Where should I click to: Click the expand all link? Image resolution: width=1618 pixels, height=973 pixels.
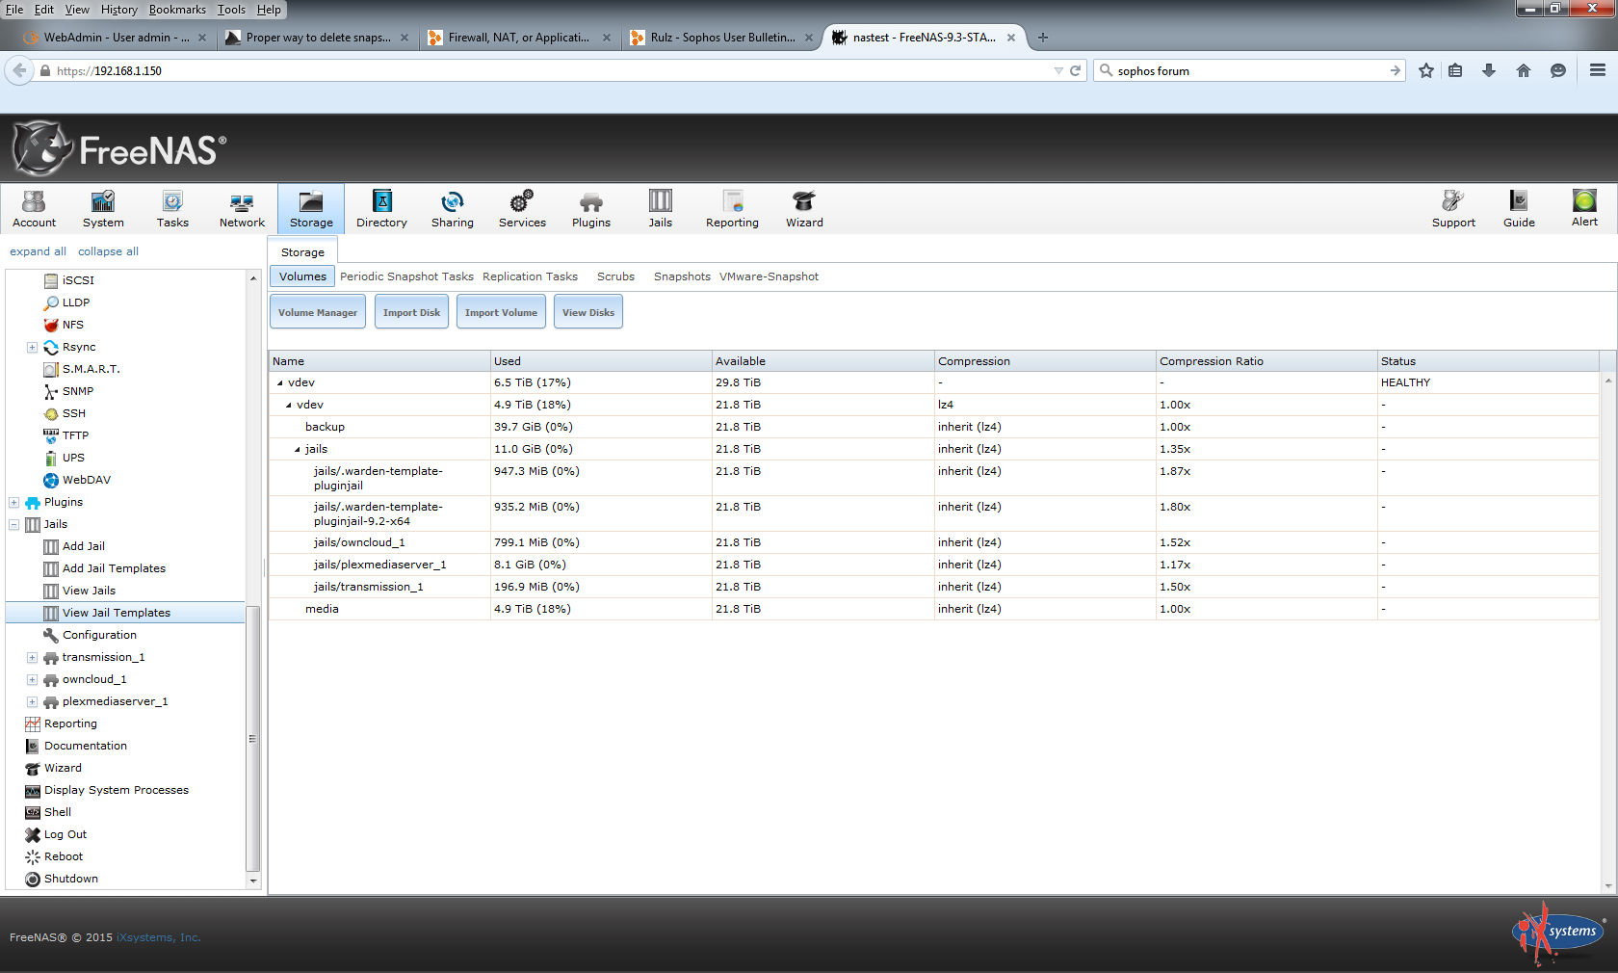pos(38,251)
